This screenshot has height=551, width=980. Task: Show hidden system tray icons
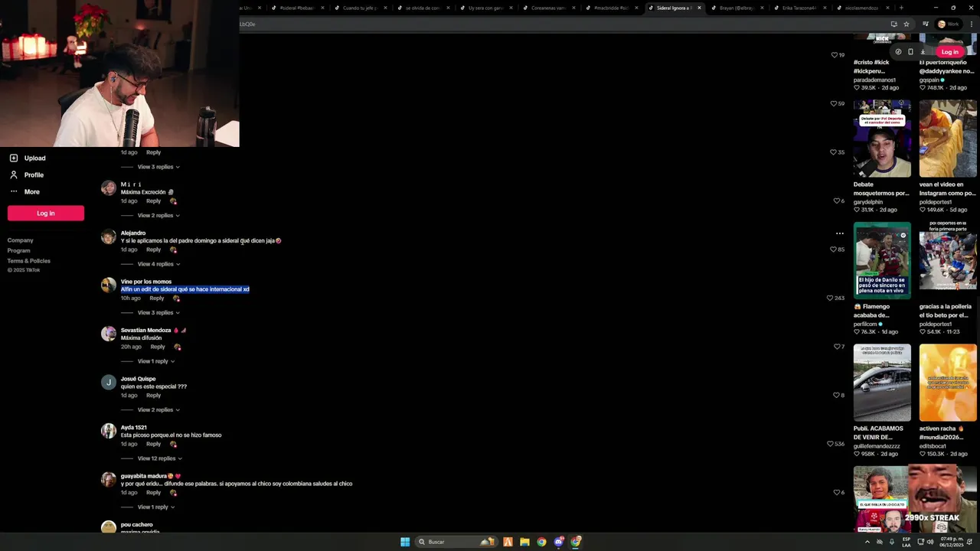867,542
